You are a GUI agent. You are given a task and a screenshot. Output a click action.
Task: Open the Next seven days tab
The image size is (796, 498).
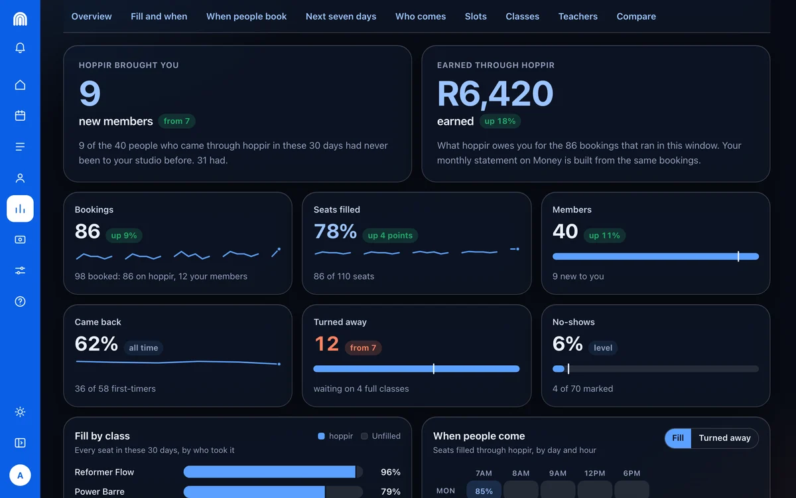[x=341, y=16]
